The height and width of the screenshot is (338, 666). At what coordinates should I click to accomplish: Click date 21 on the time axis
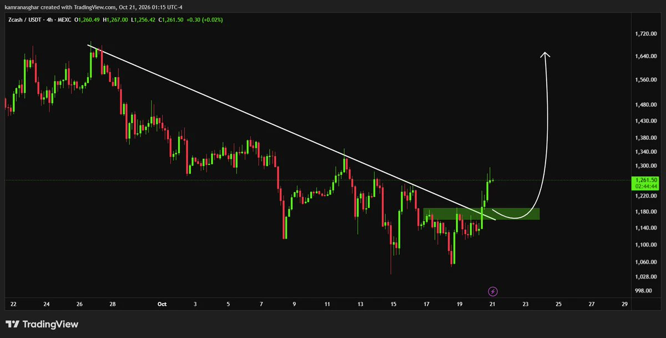492,304
